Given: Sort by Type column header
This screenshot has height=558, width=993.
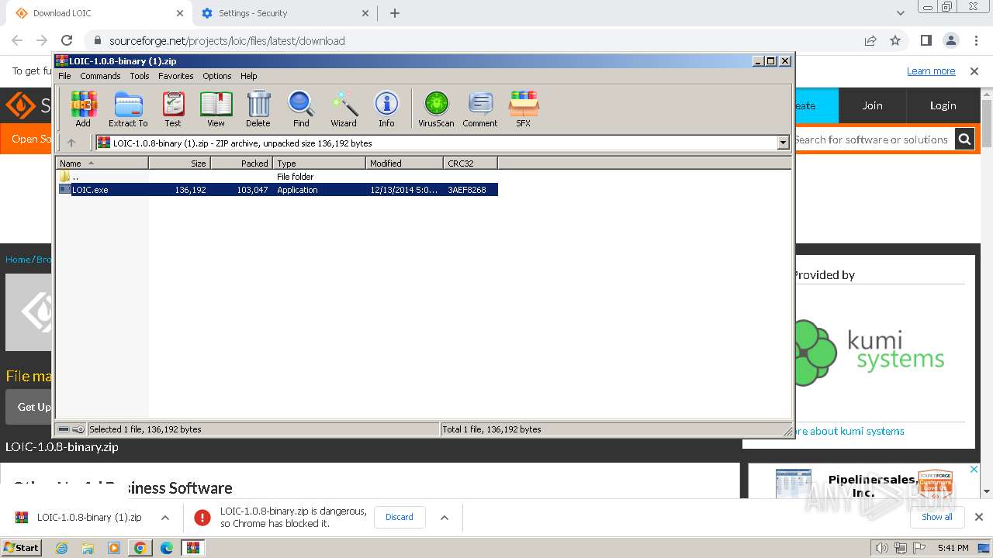Looking at the screenshot, I should click(x=319, y=163).
